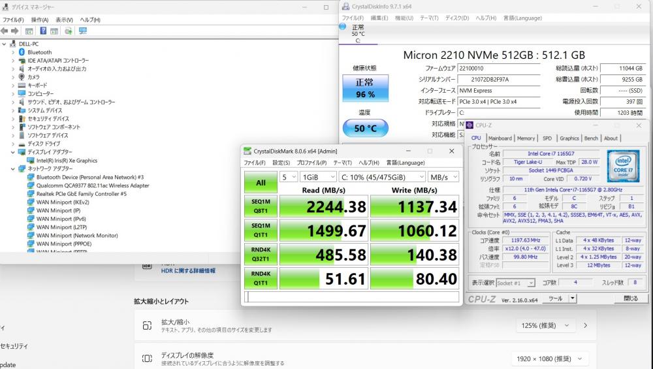Expand the カメラ device category
653x369 pixels.
12,77
